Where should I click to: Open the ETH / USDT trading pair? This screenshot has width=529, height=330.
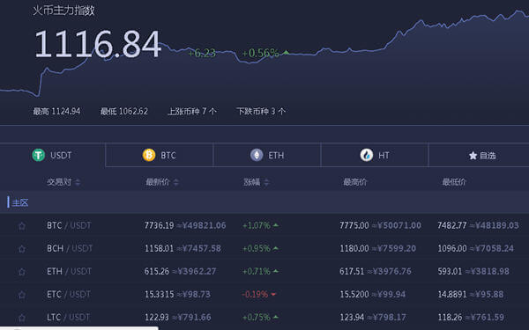[69, 271]
